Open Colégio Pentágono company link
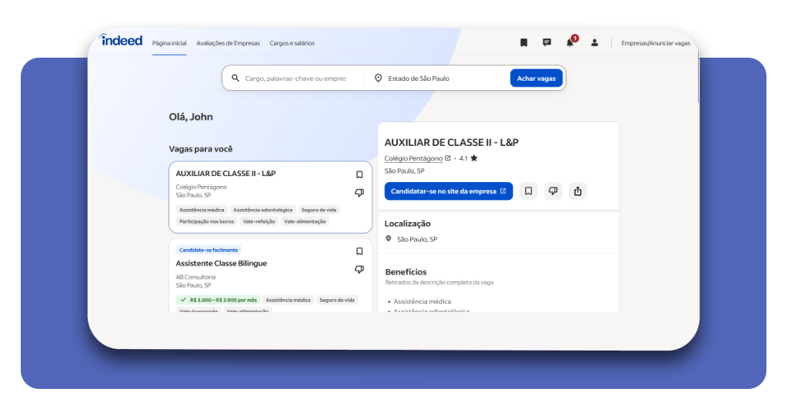 click(413, 158)
